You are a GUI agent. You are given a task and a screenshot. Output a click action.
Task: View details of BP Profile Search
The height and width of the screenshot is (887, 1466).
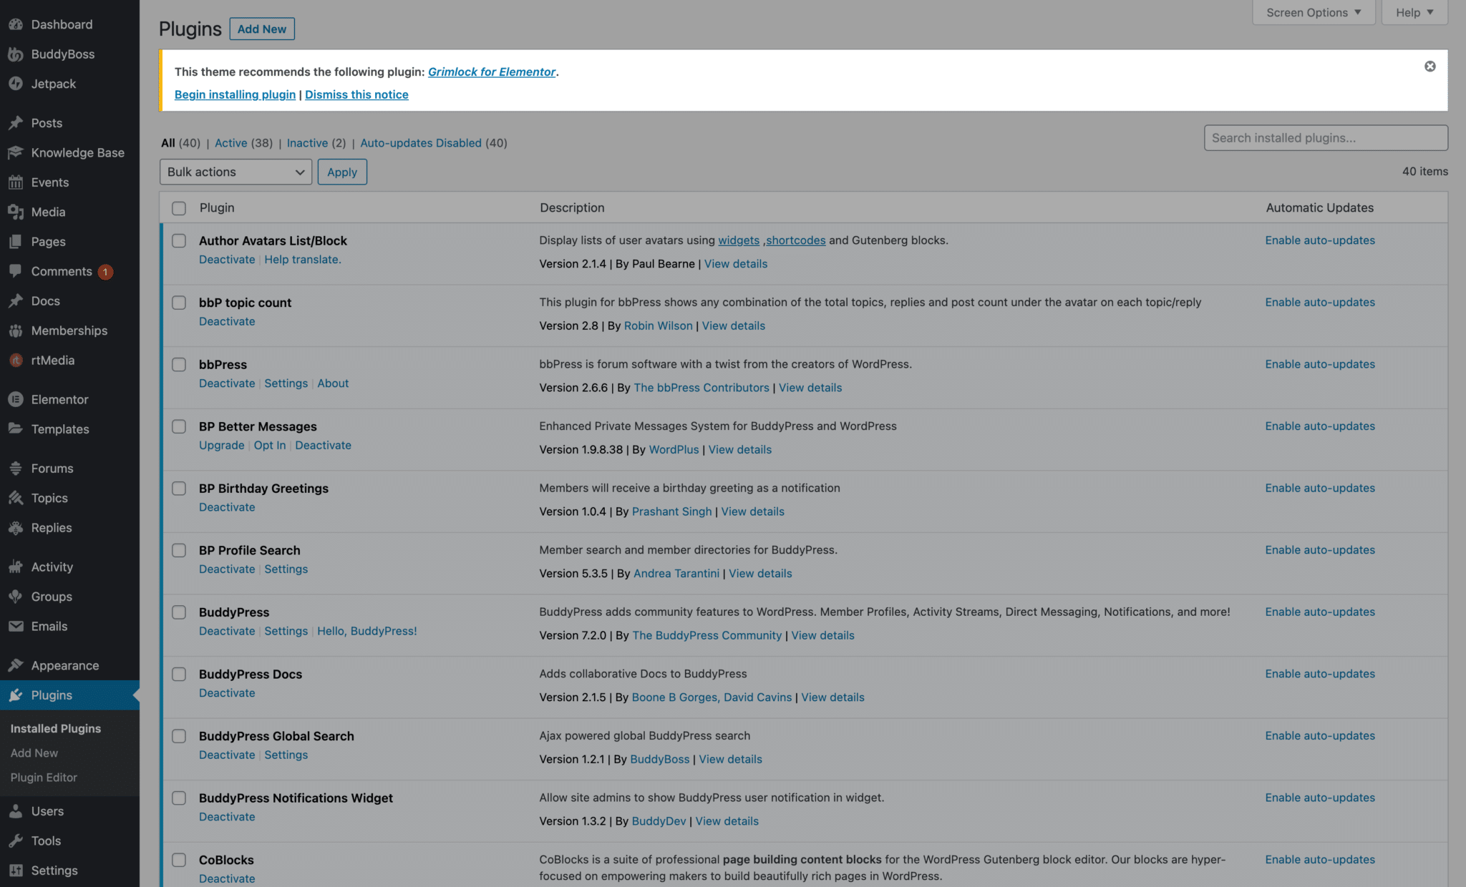760,574
